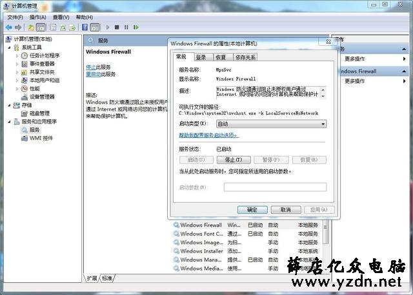413x295 pixels.
Task: Open the 帮助(H) menu
Action: pyautogui.click(x=85, y=17)
